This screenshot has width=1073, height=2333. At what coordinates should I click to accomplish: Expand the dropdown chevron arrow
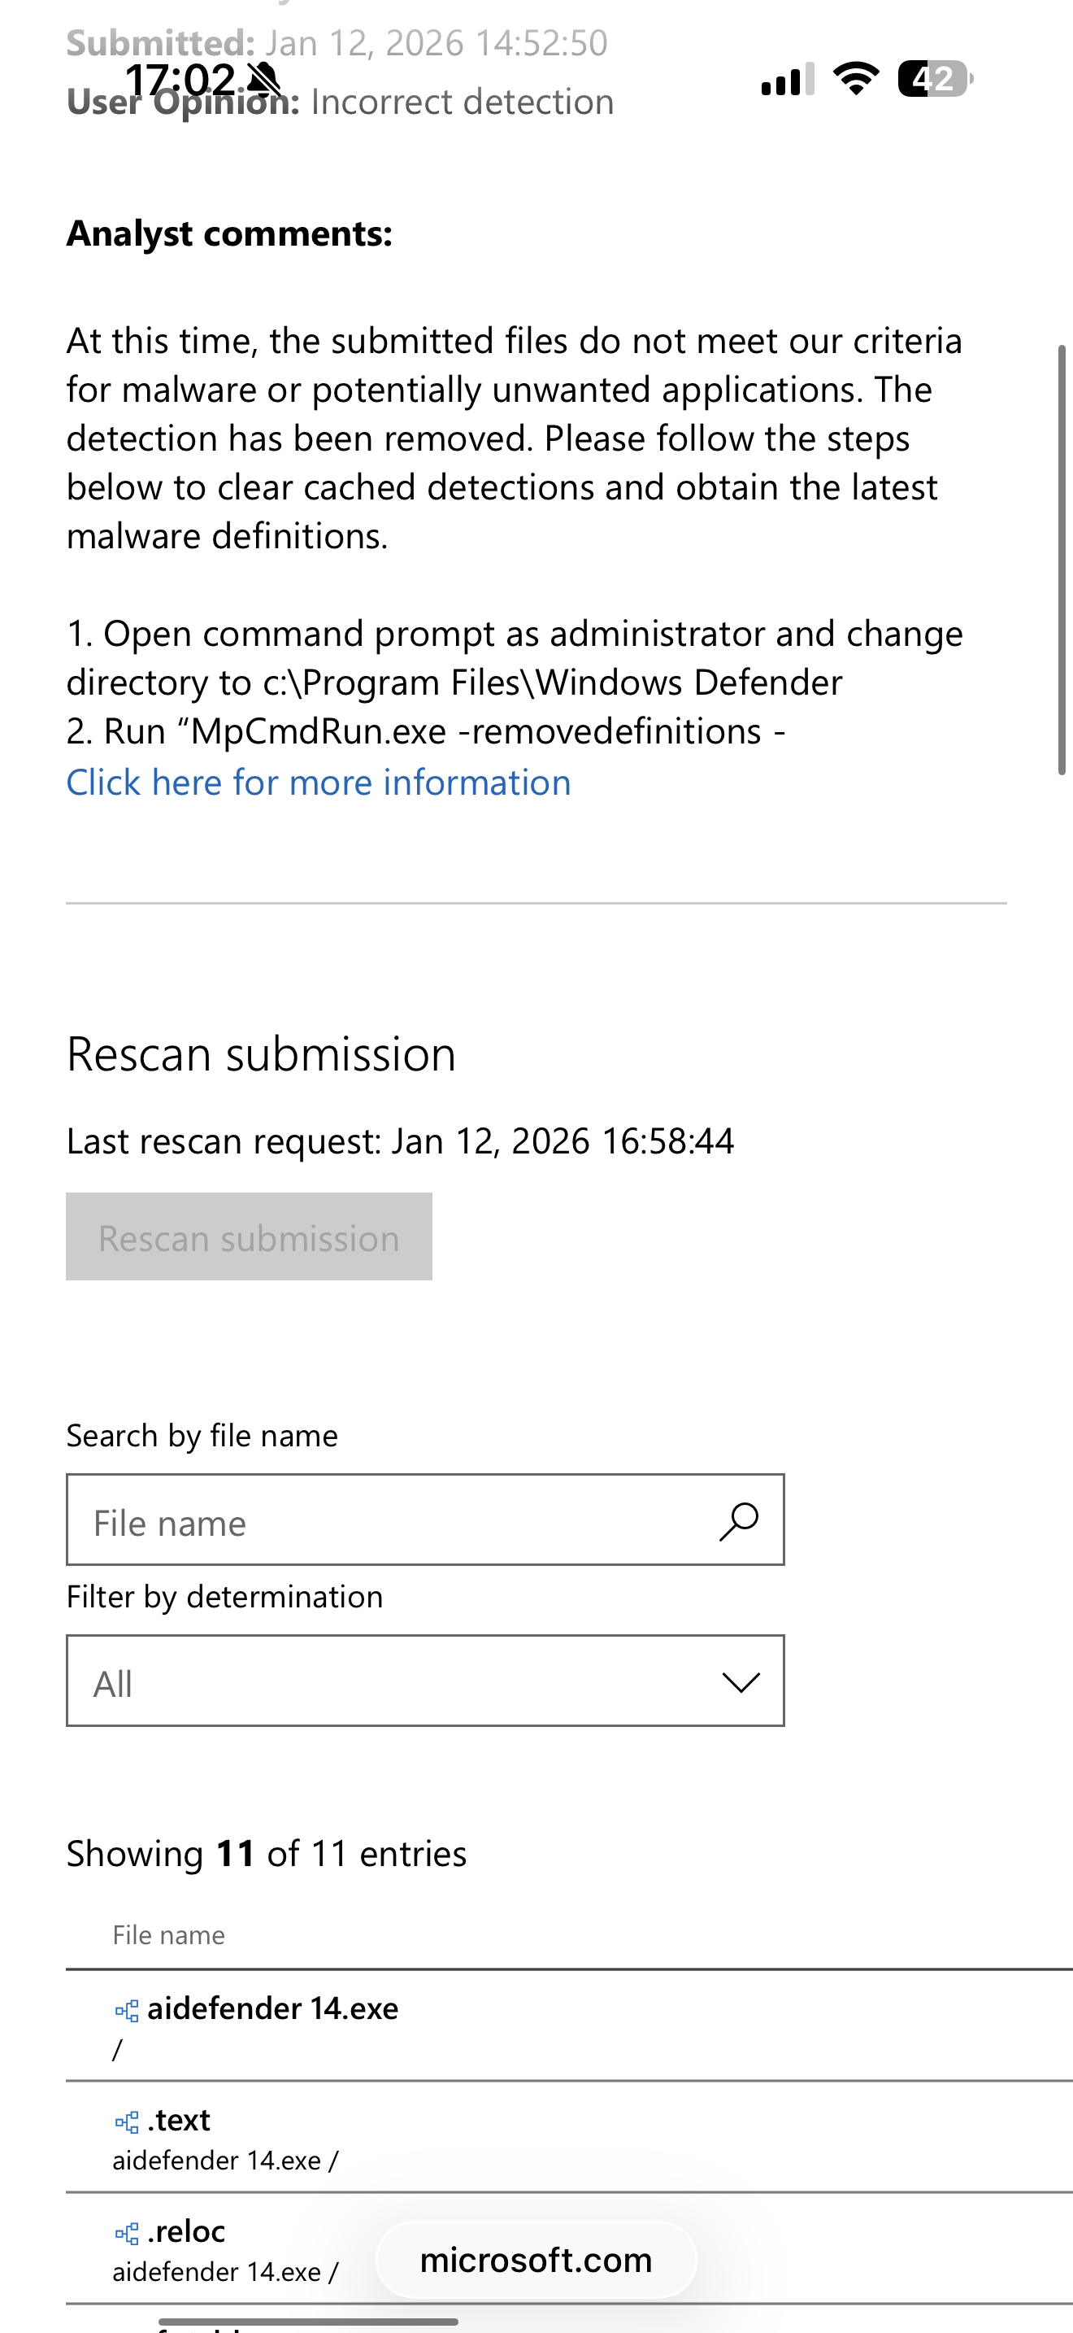[741, 1683]
